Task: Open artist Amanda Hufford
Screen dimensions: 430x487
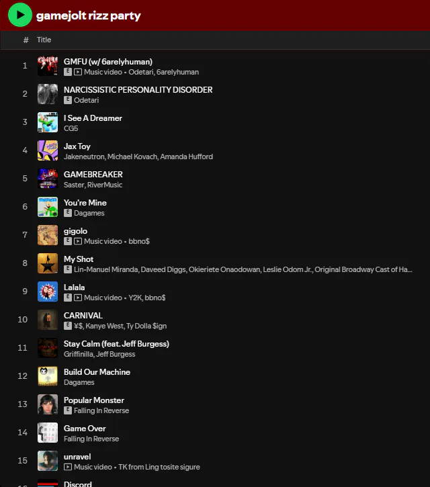Action: 186,157
